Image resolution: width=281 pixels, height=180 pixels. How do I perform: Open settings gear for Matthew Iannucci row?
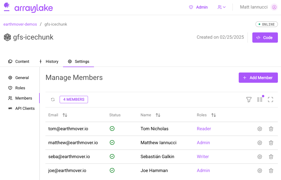(x=260, y=143)
